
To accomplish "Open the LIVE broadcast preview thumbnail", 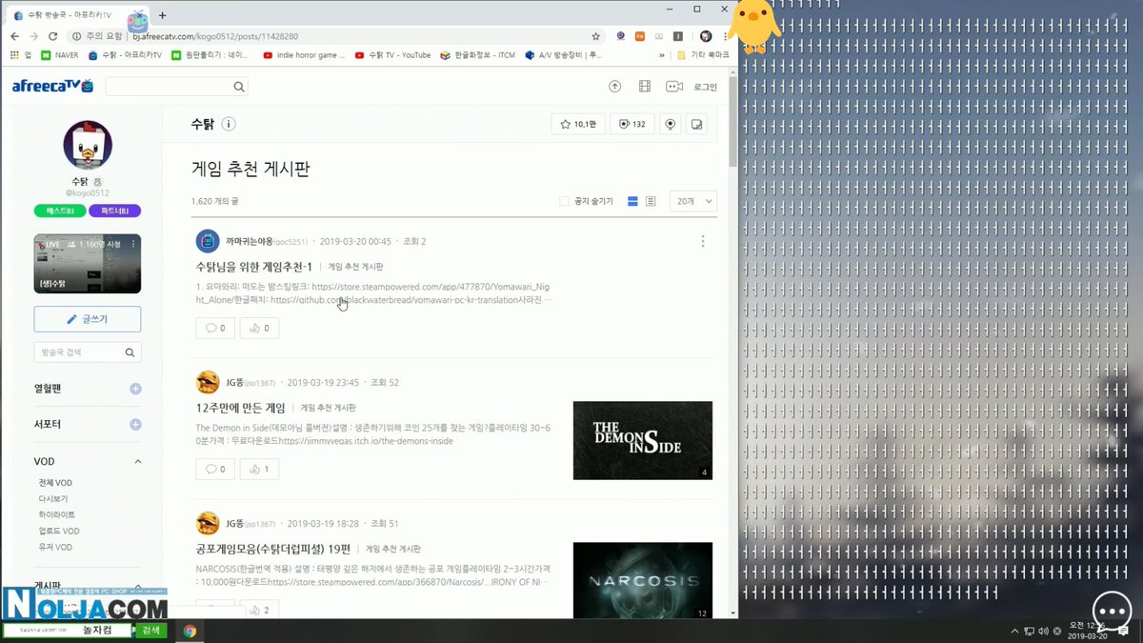I will [88, 264].
